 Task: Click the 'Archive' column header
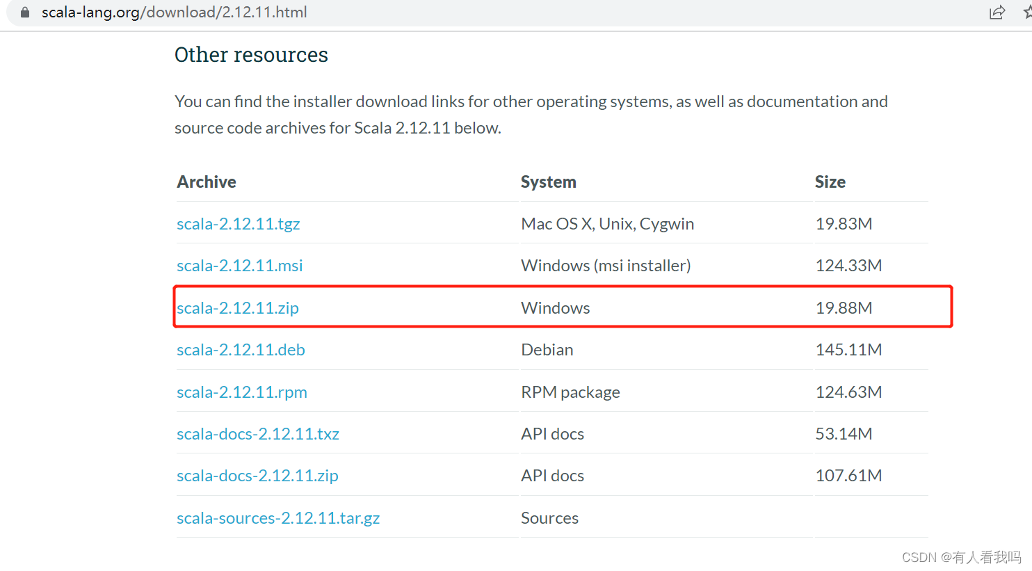point(207,182)
